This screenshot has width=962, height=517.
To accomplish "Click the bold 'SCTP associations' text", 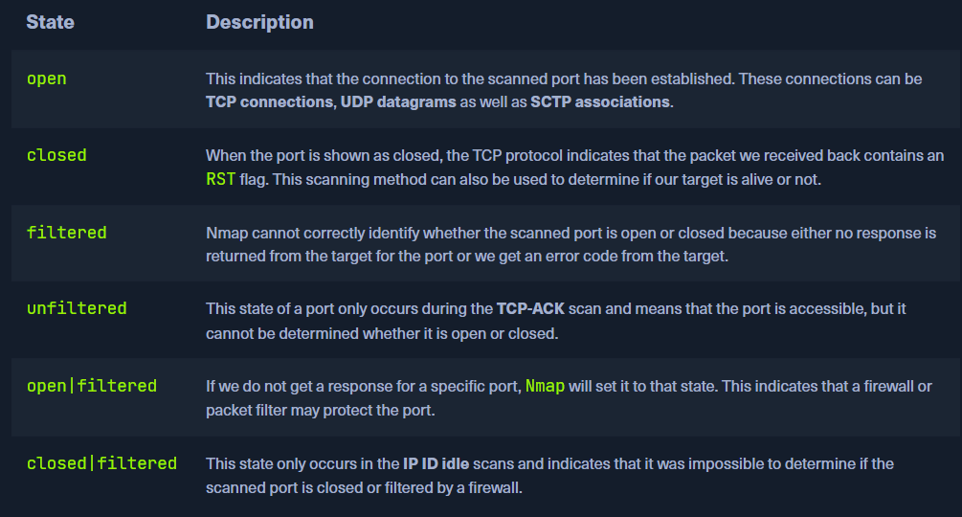I will pos(600,101).
